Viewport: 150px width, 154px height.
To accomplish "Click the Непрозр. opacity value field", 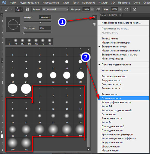I will [86, 9].
